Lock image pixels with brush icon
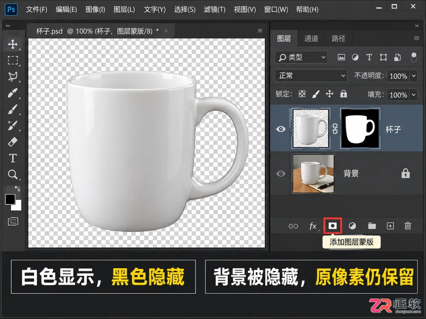The width and height of the screenshot is (426, 319). tap(316, 94)
